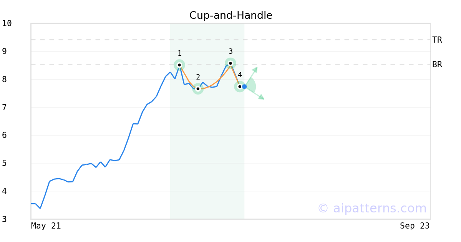Click the y-axis label 3
461x242 pixels.
coord(4,219)
